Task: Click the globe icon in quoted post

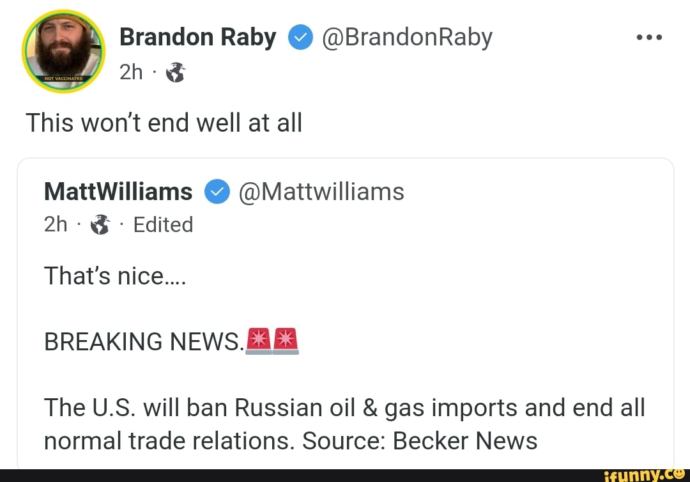Action: pos(100,225)
